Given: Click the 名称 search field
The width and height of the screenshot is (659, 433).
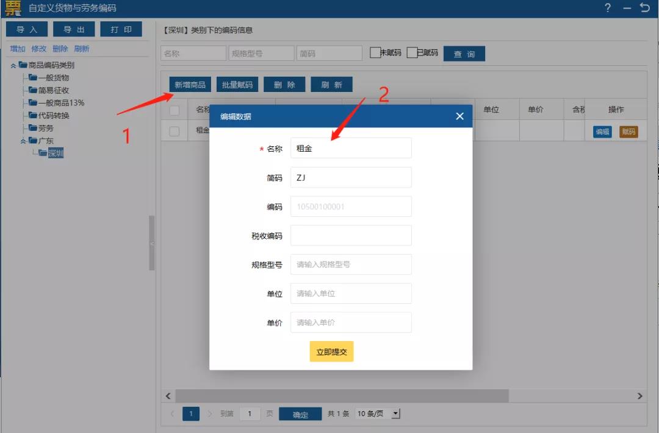Looking at the screenshot, I should [193, 53].
